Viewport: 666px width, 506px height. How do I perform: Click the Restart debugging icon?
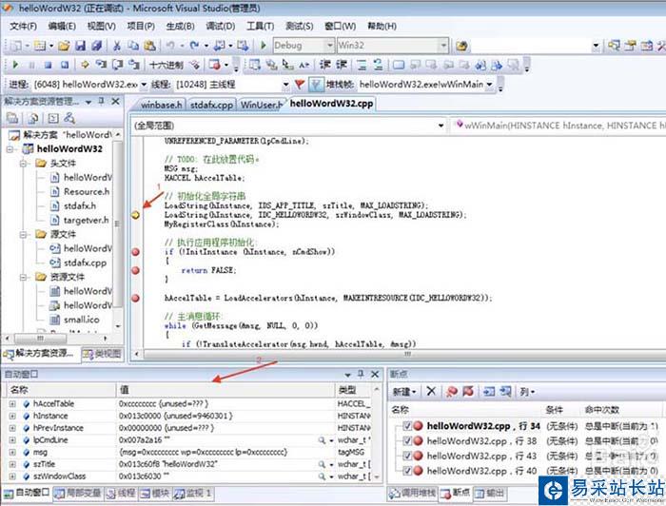(65, 65)
